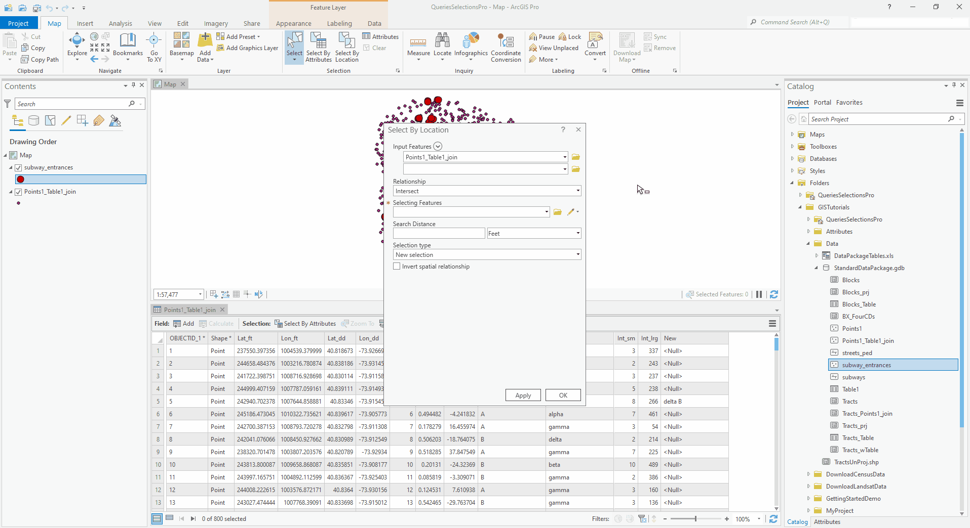Show list by drawing order in Contents
The height and width of the screenshot is (528, 970).
[x=18, y=120]
